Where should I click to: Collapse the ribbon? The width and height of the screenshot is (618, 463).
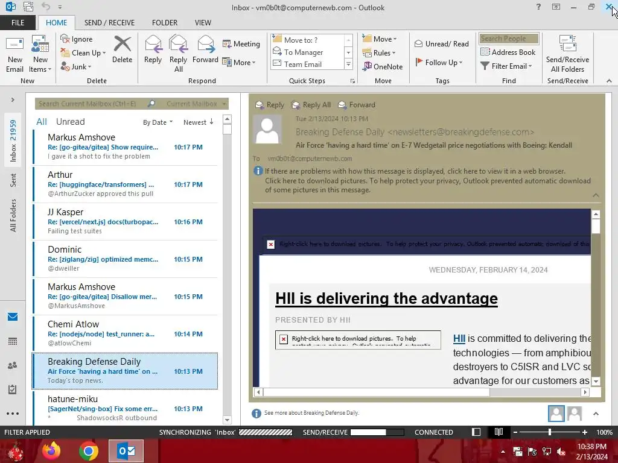[609, 81]
